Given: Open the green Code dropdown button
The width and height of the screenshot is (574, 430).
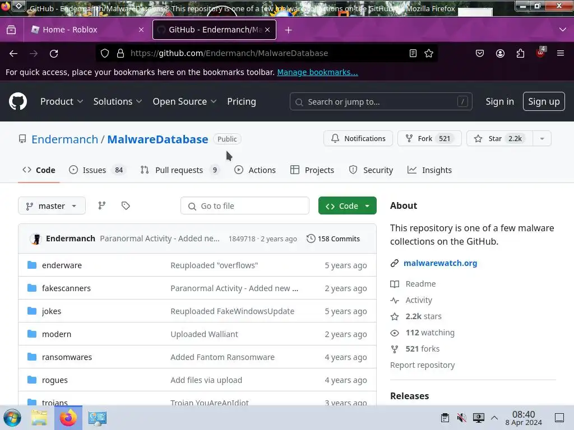Looking at the screenshot, I should coord(348,206).
